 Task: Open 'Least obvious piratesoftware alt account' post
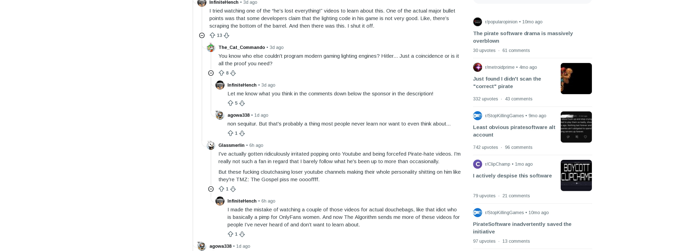[x=514, y=131]
